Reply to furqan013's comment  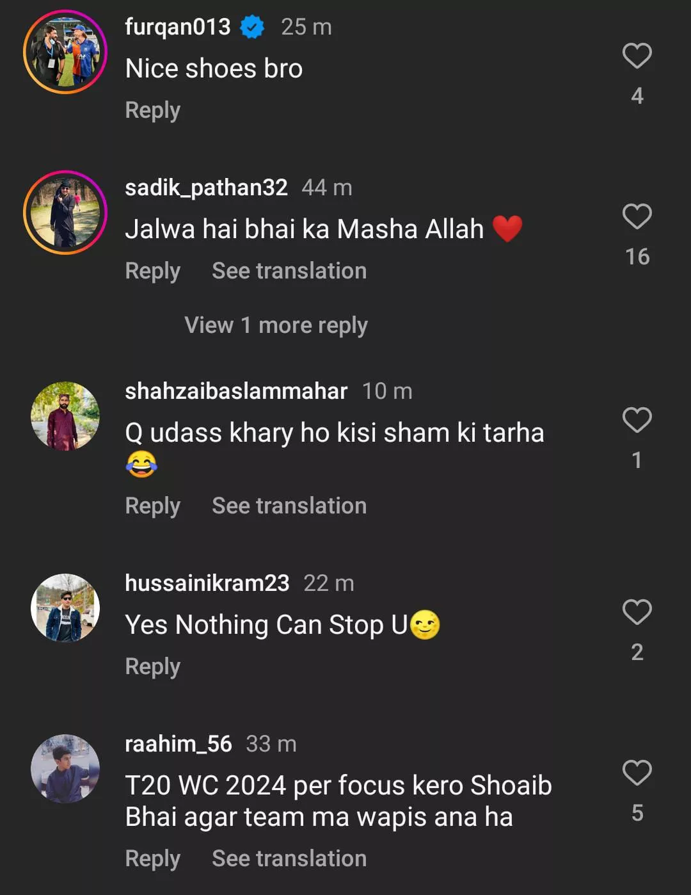(x=152, y=110)
